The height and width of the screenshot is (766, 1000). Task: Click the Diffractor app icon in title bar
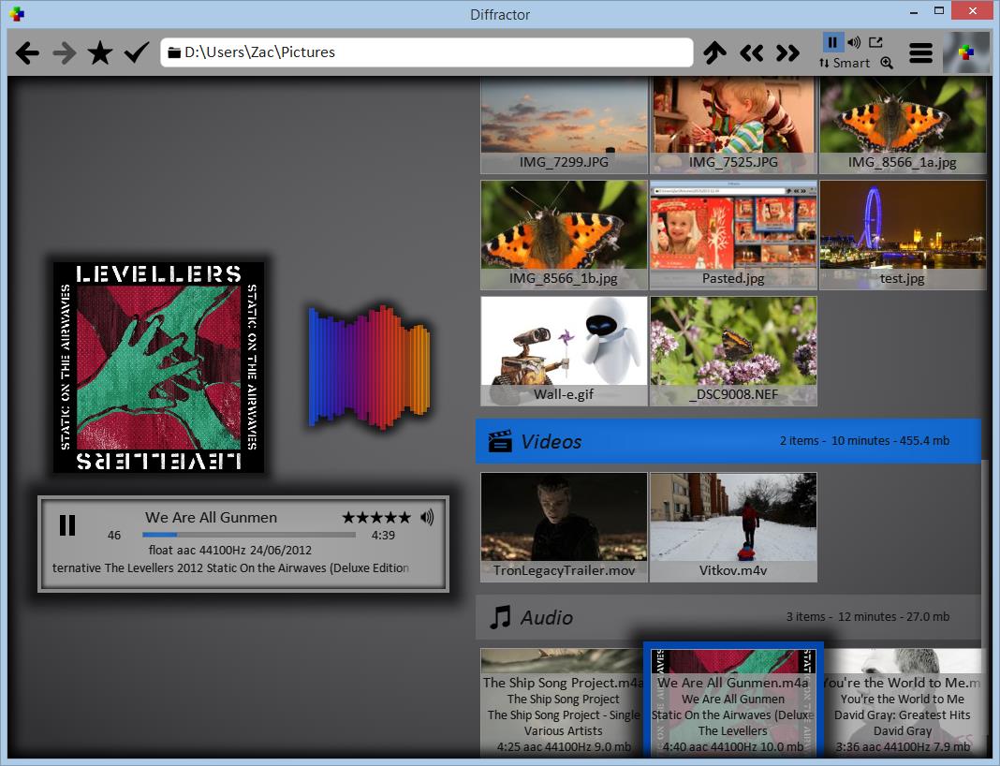pos(17,13)
